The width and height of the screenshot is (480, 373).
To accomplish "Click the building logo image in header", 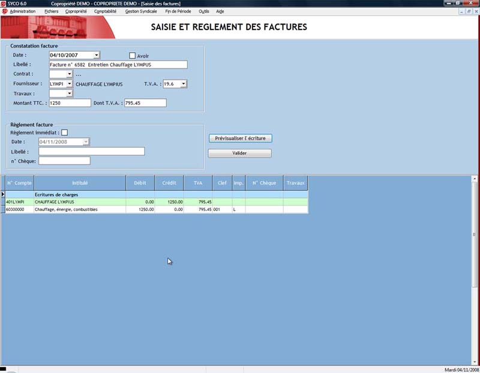I will click(54, 27).
